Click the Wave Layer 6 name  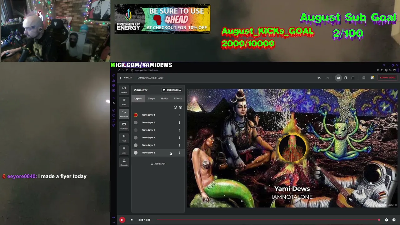point(148,153)
